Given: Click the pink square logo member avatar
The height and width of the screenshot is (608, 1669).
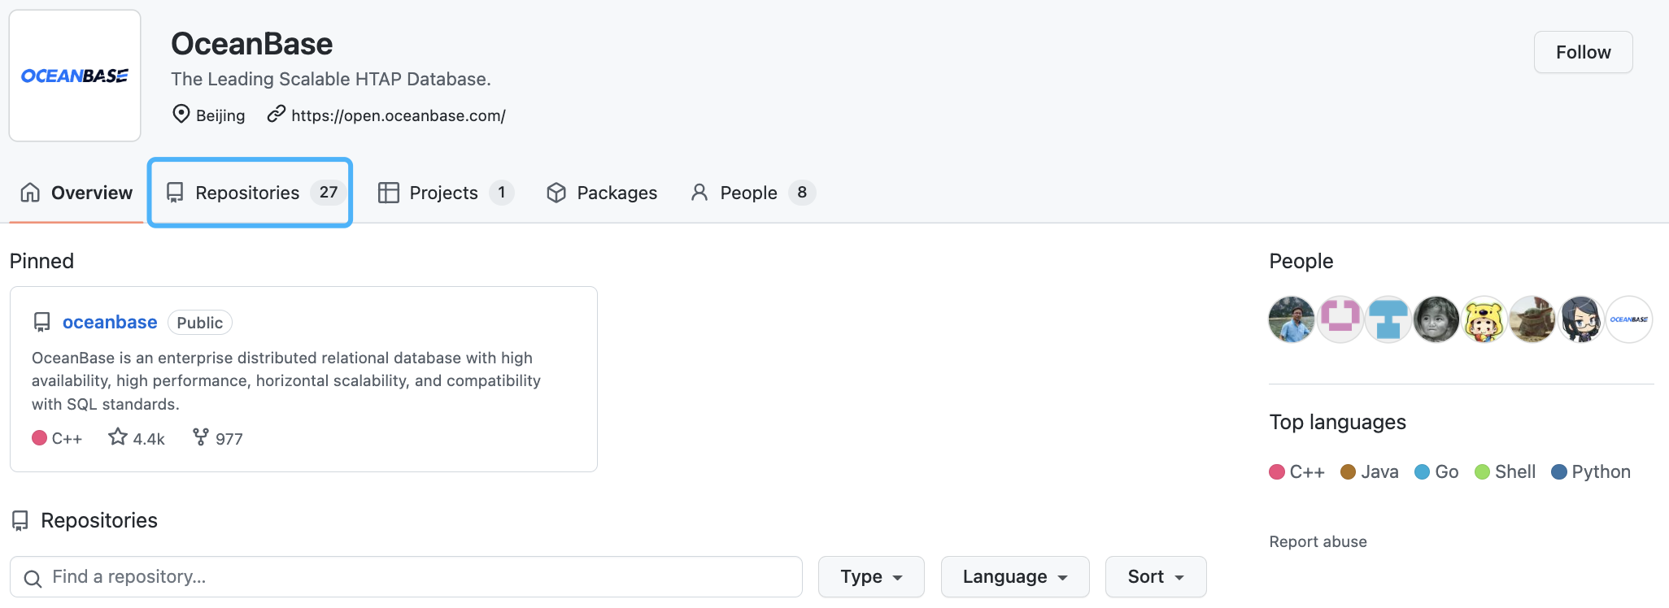Looking at the screenshot, I should pos(1340,319).
